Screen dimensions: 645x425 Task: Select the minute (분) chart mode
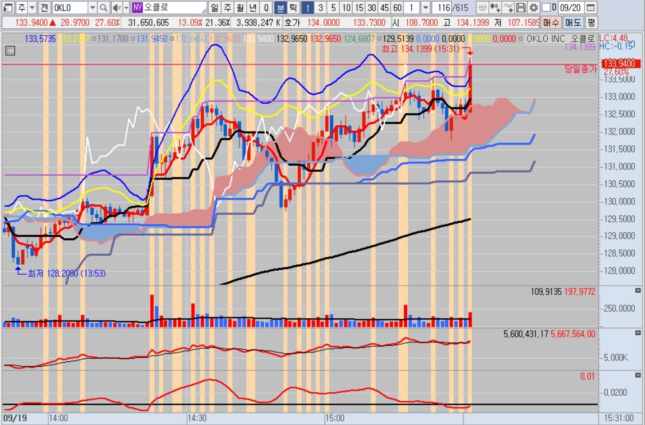coord(280,8)
